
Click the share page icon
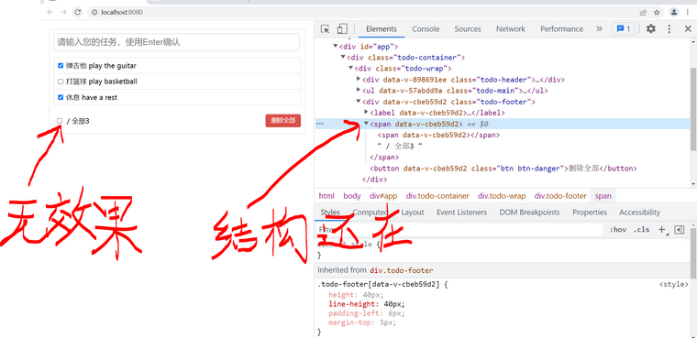point(643,13)
